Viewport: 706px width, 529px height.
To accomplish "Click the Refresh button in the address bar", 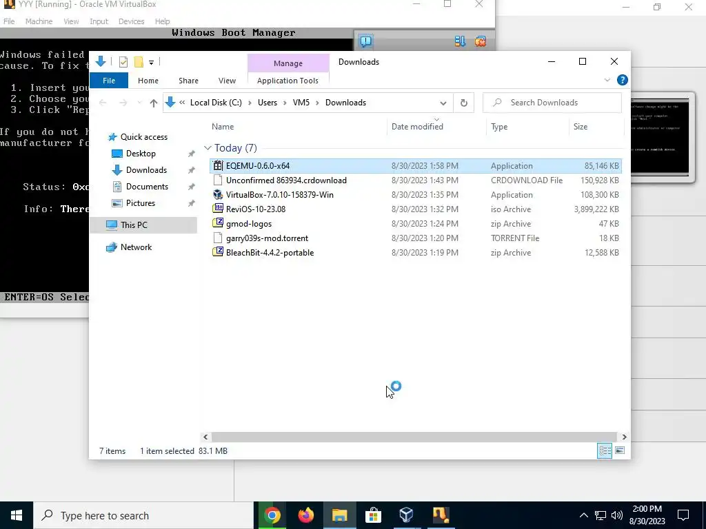I will 464,103.
